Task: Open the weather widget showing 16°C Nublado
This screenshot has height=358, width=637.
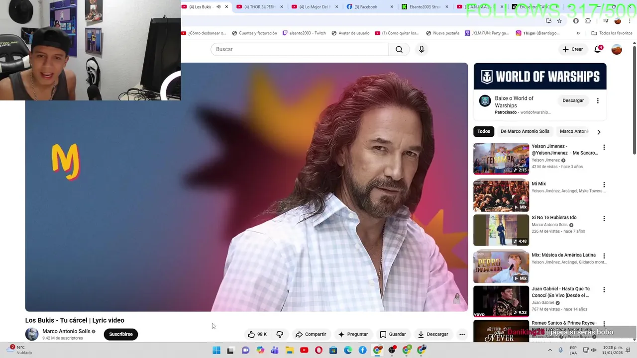Action: [x=20, y=350]
